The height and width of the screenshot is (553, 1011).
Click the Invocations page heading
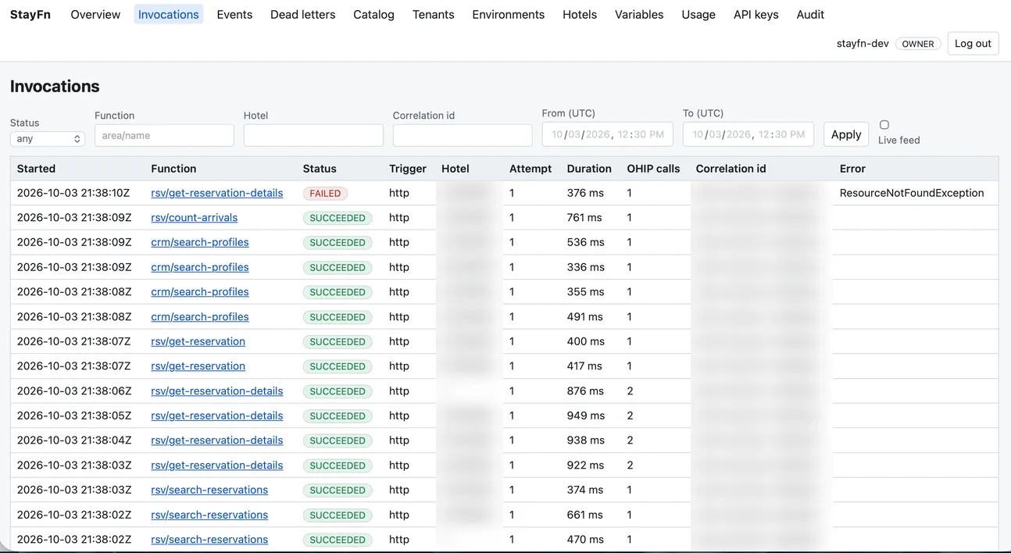click(x=55, y=86)
